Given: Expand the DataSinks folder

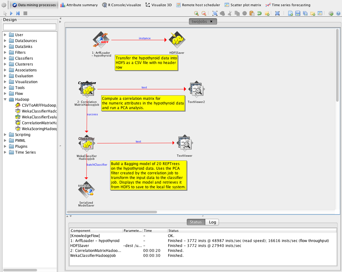Looking at the screenshot, I should pyautogui.click(x=5, y=46).
